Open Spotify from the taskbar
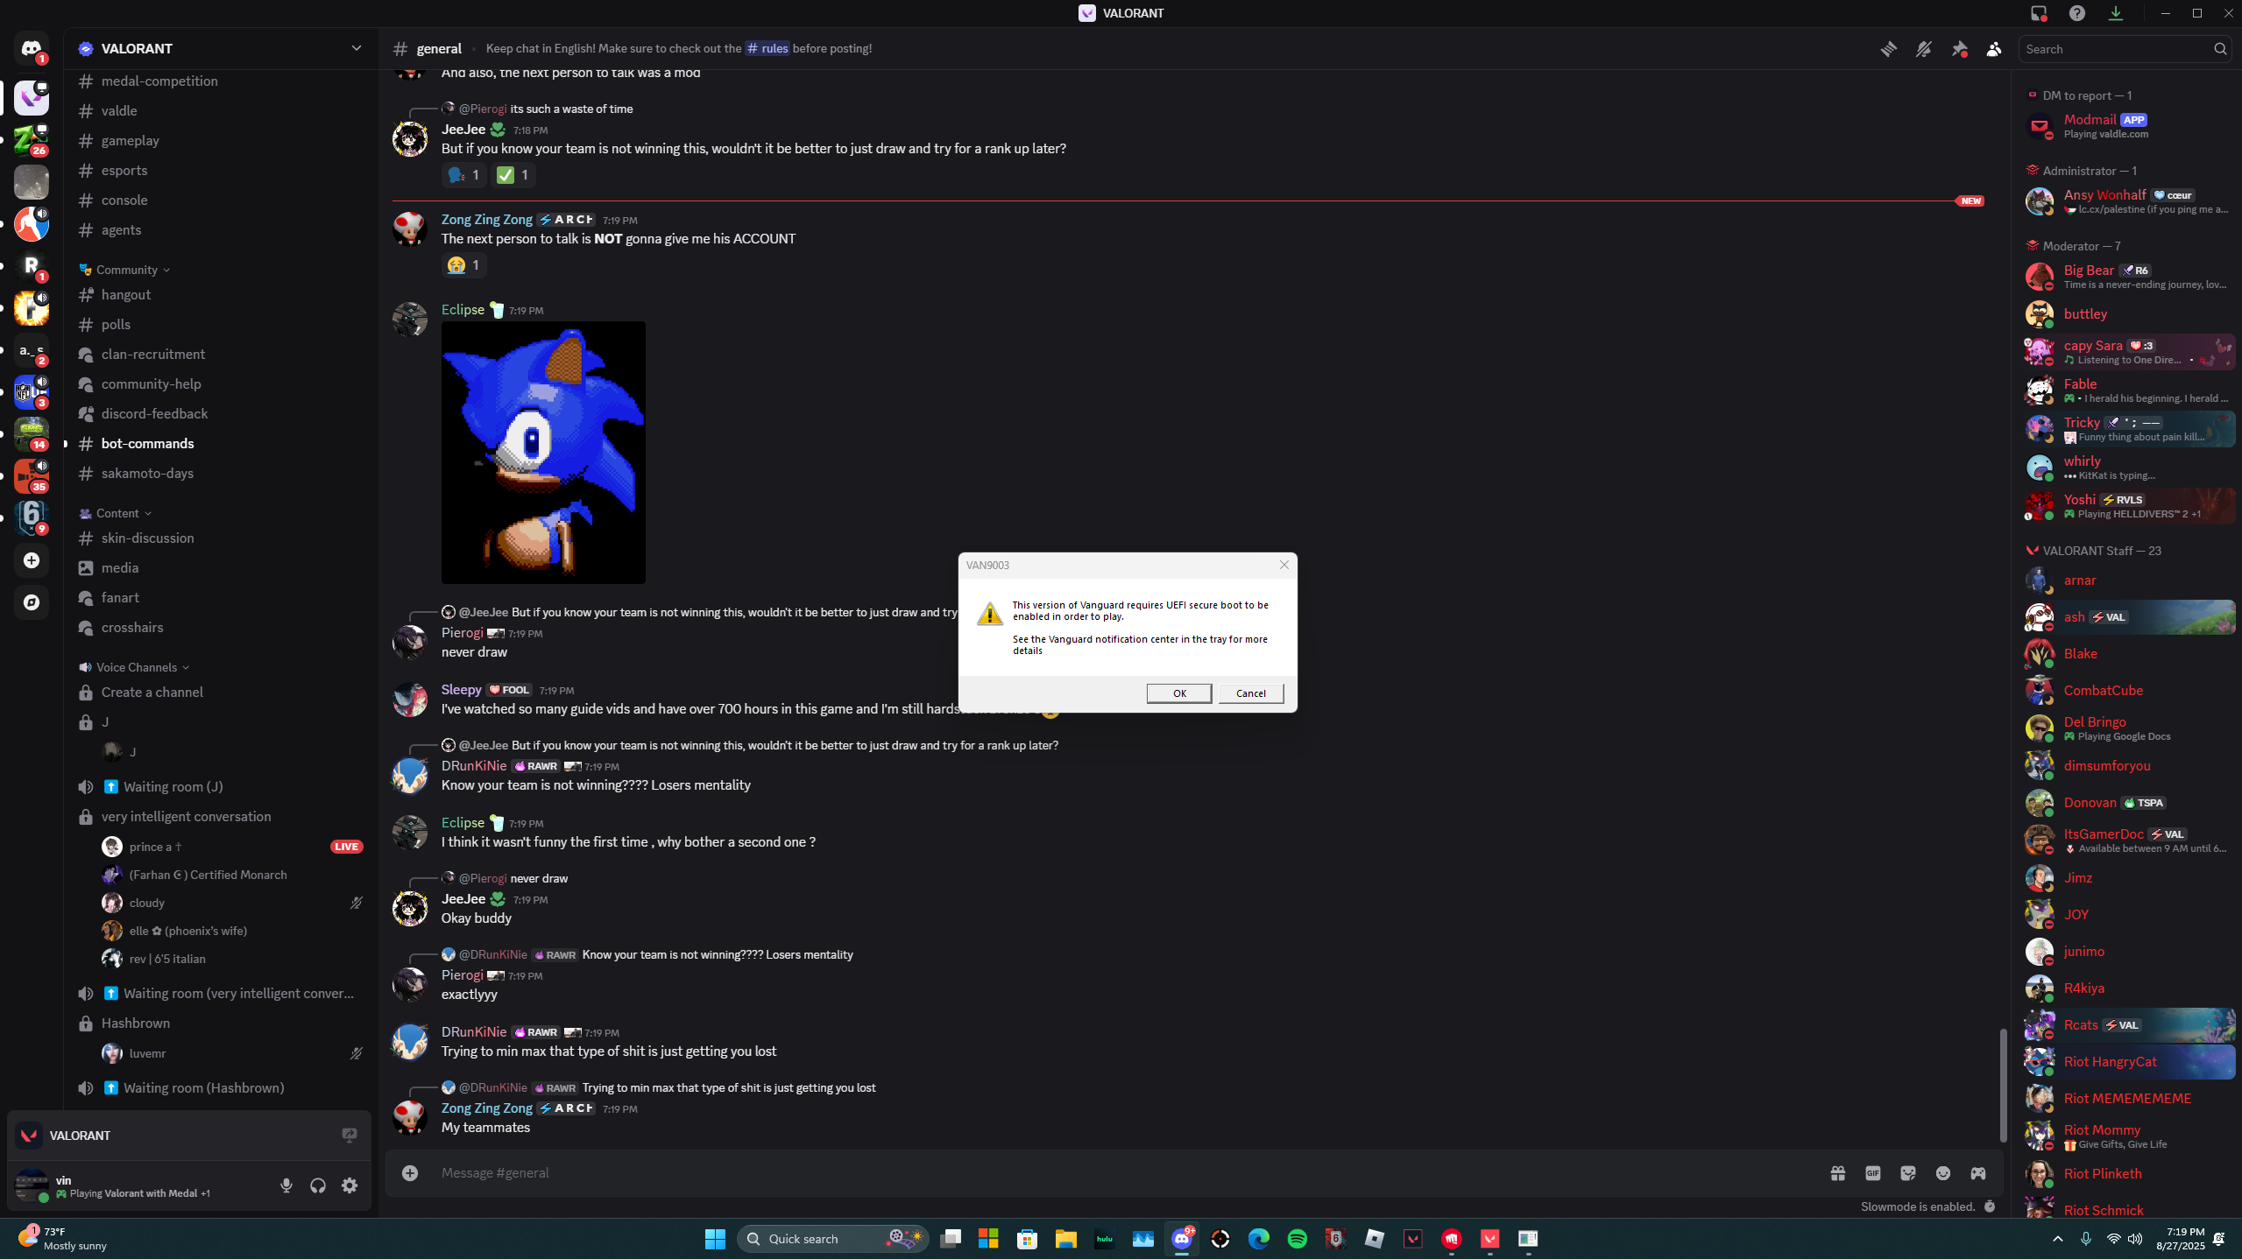The width and height of the screenshot is (2242, 1259). [x=1297, y=1238]
